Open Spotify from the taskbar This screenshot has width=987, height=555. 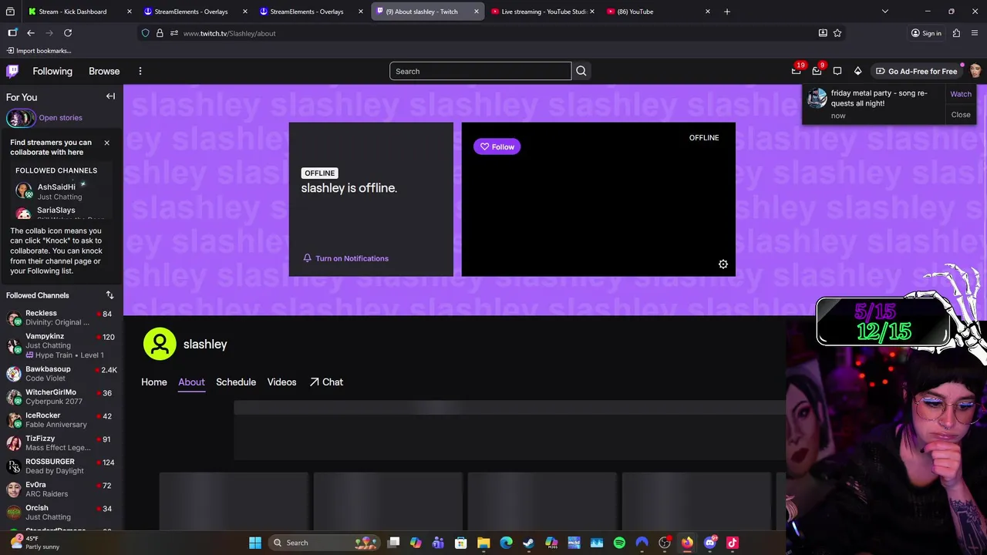[x=619, y=543]
